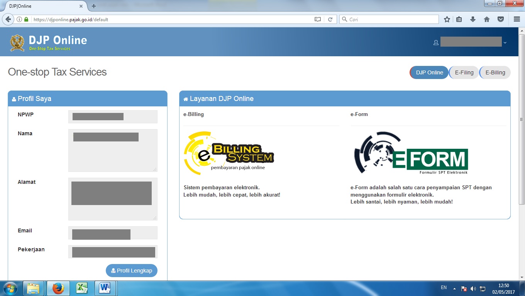The height and width of the screenshot is (296, 525).
Task: Close the DJP|Online tab
Action: point(81,6)
